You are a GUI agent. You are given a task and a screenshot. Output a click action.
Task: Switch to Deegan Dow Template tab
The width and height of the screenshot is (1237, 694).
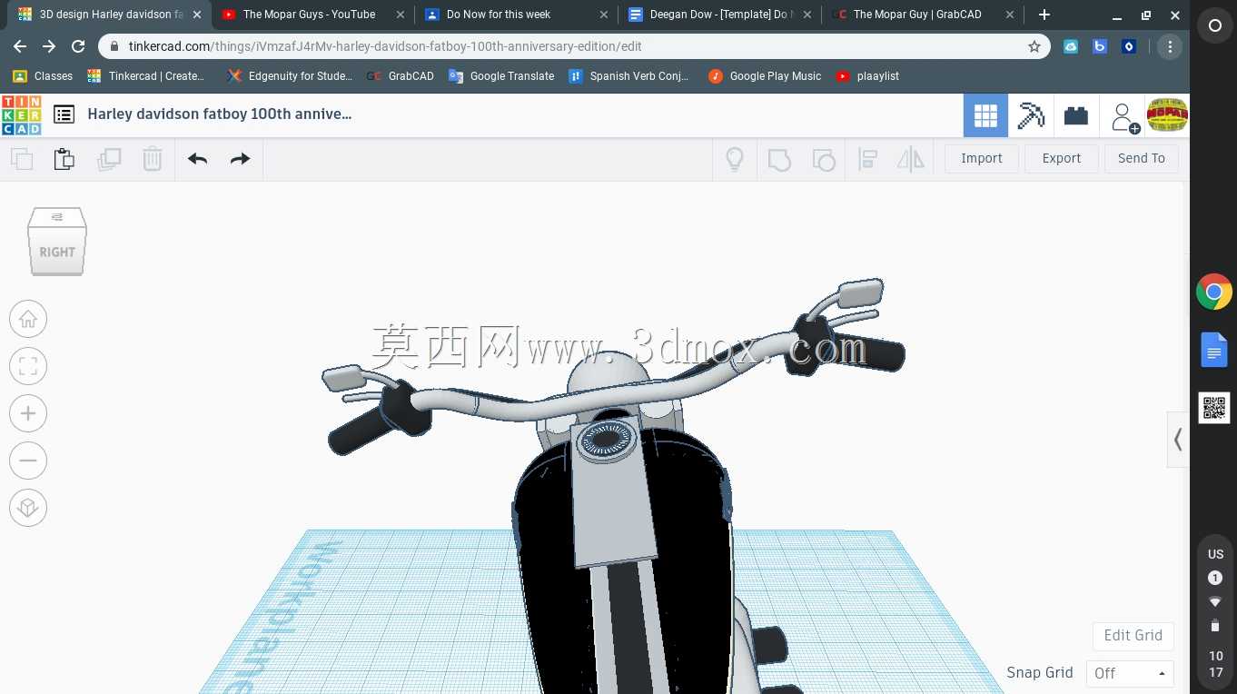coord(720,15)
